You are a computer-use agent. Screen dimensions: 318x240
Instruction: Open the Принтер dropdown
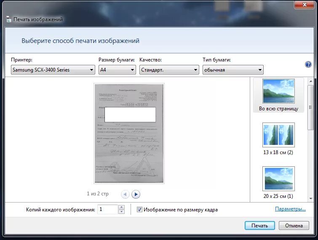[x=53, y=70]
